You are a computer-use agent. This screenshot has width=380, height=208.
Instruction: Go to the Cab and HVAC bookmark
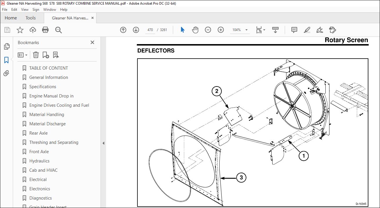click(43, 170)
